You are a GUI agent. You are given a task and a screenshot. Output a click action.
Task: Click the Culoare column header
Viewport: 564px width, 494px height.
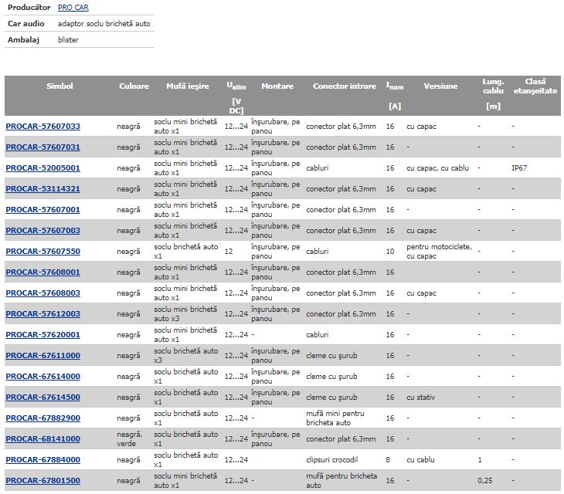coord(134,86)
